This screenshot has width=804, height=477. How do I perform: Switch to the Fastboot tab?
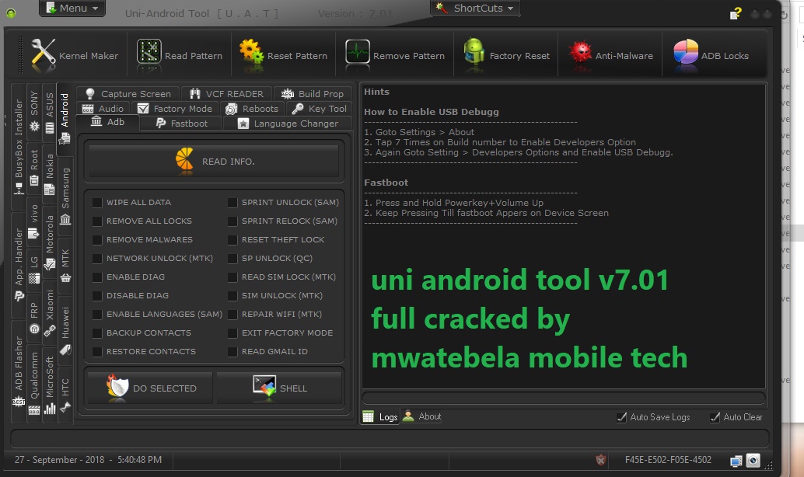click(181, 124)
